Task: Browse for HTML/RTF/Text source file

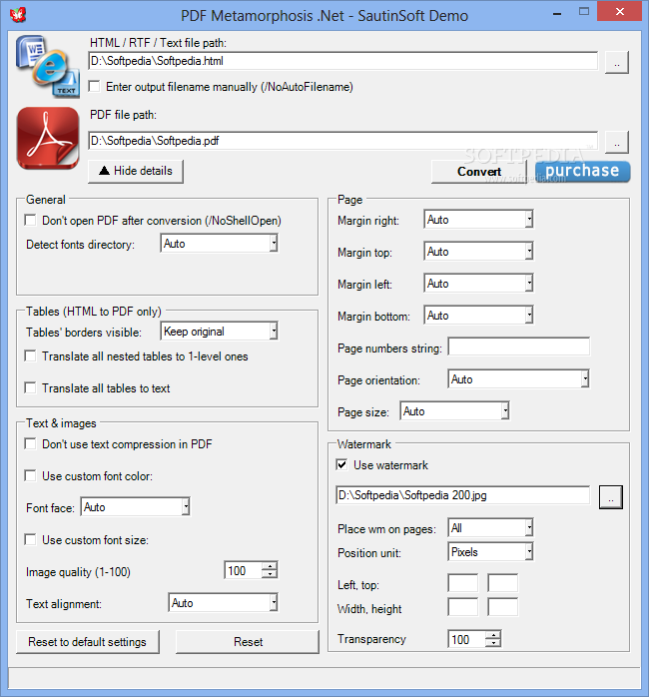Action: 617,62
